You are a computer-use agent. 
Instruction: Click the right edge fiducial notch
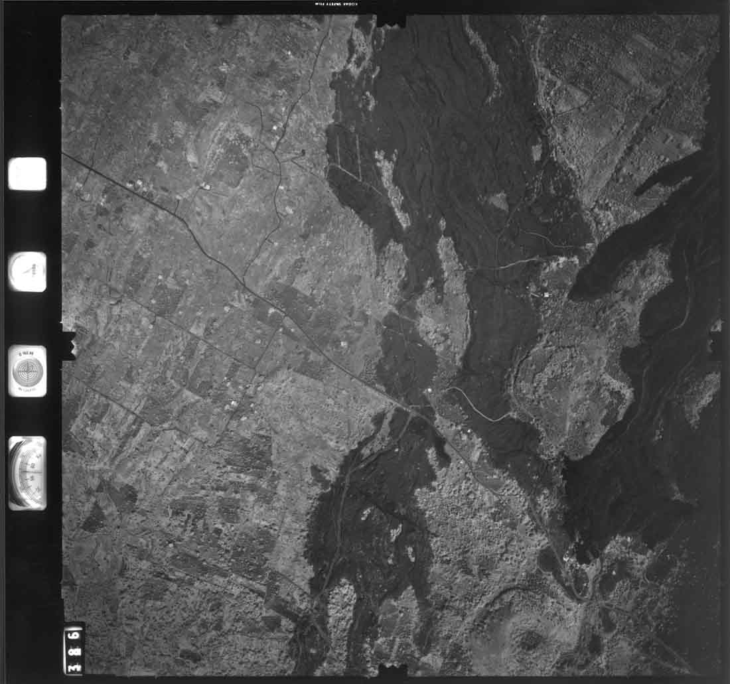tap(715, 338)
